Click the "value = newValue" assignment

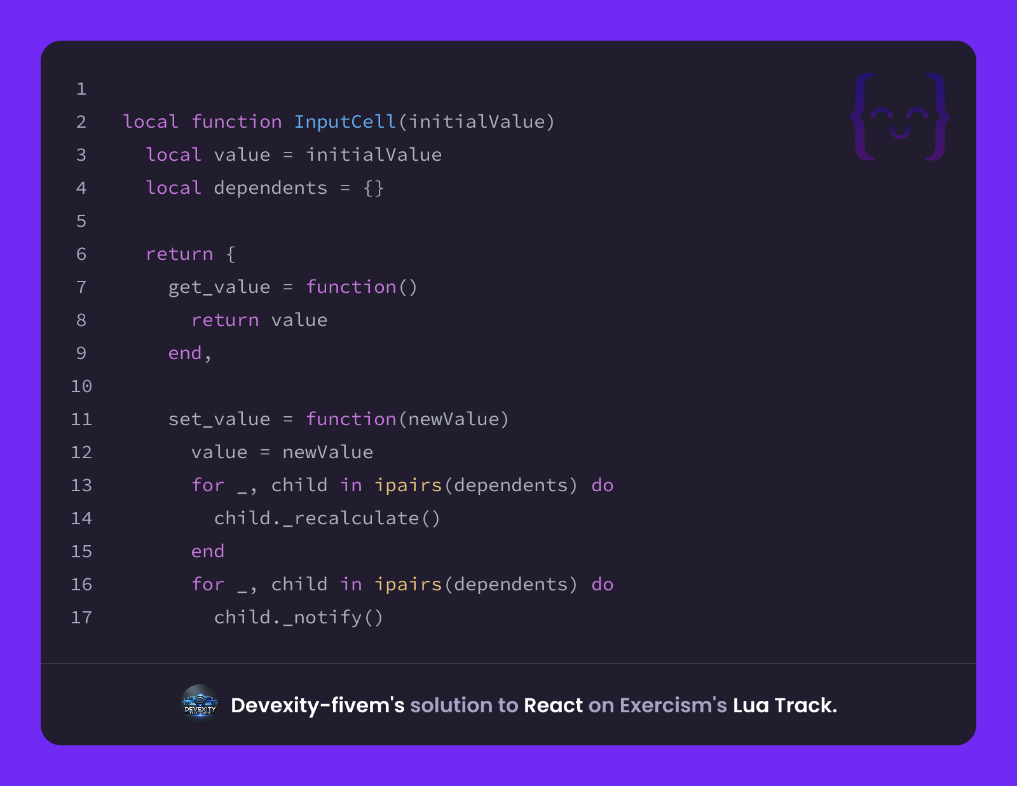pyautogui.click(x=282, y=452)
